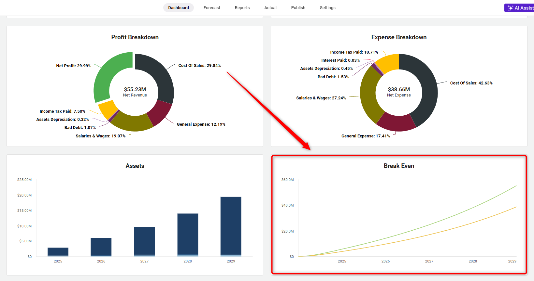Viewport: 534px width, 281px height.
Task: Select the 2027 bar in the Assets chart
Action: pos(144,242)
